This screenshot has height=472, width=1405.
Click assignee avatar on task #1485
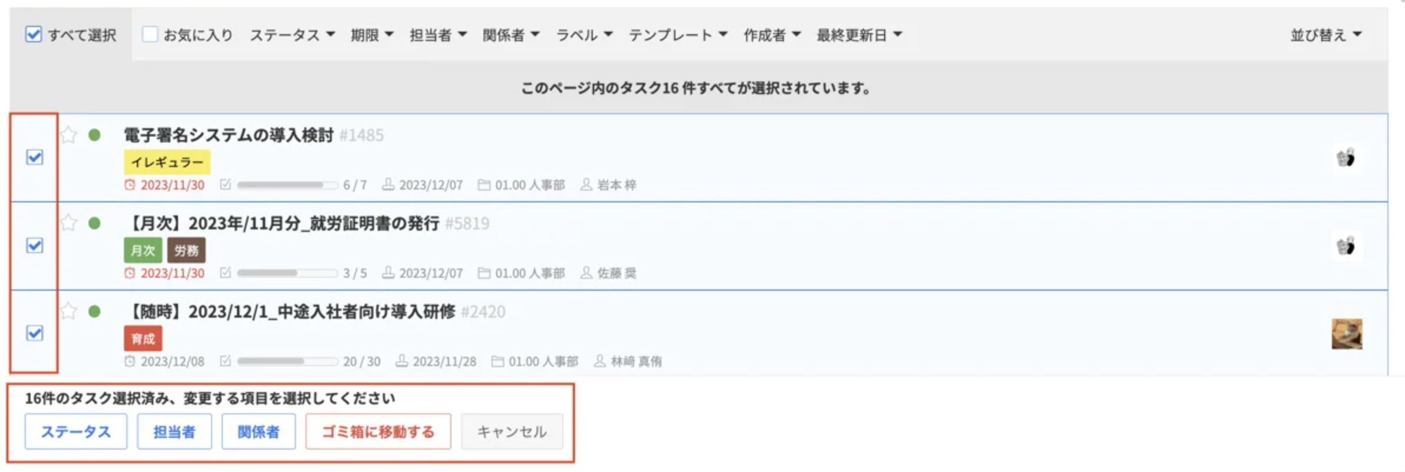point(1346,158)
